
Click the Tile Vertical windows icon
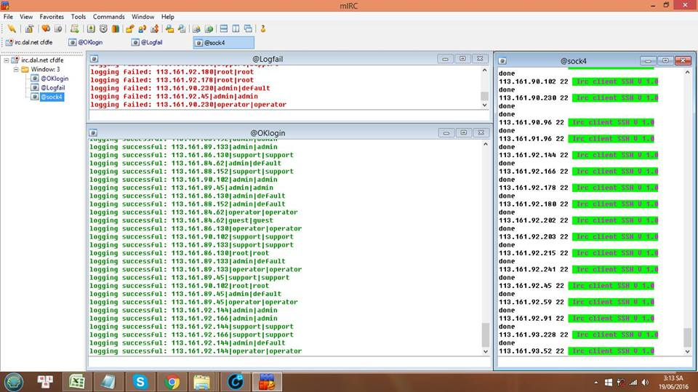click(x=236, y=29)
